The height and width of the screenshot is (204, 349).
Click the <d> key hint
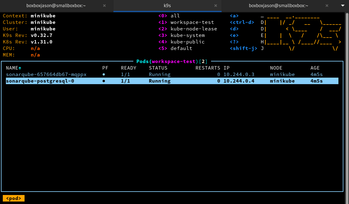(x=234, y=29)
